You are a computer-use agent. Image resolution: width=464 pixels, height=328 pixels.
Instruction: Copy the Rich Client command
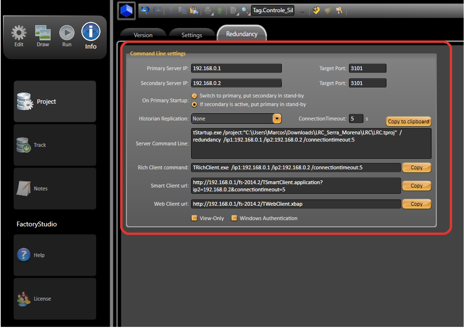tap(416, 168)
